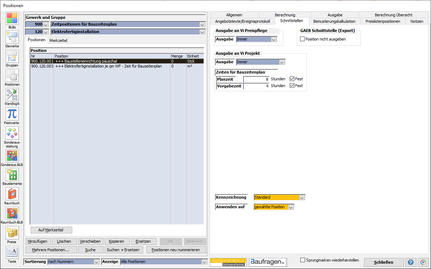Click the Baufragen.de logo button

click(268, 262)
